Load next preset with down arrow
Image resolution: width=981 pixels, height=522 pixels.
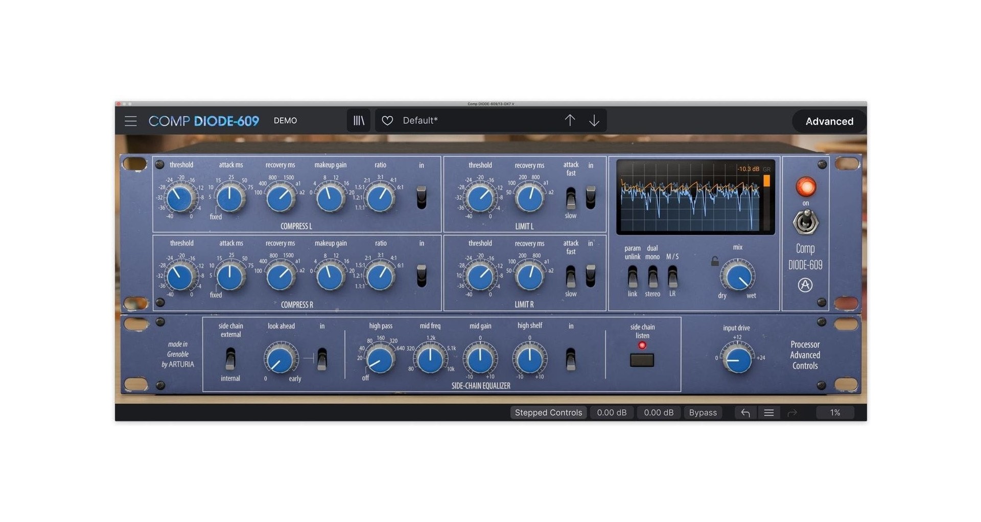594,120
